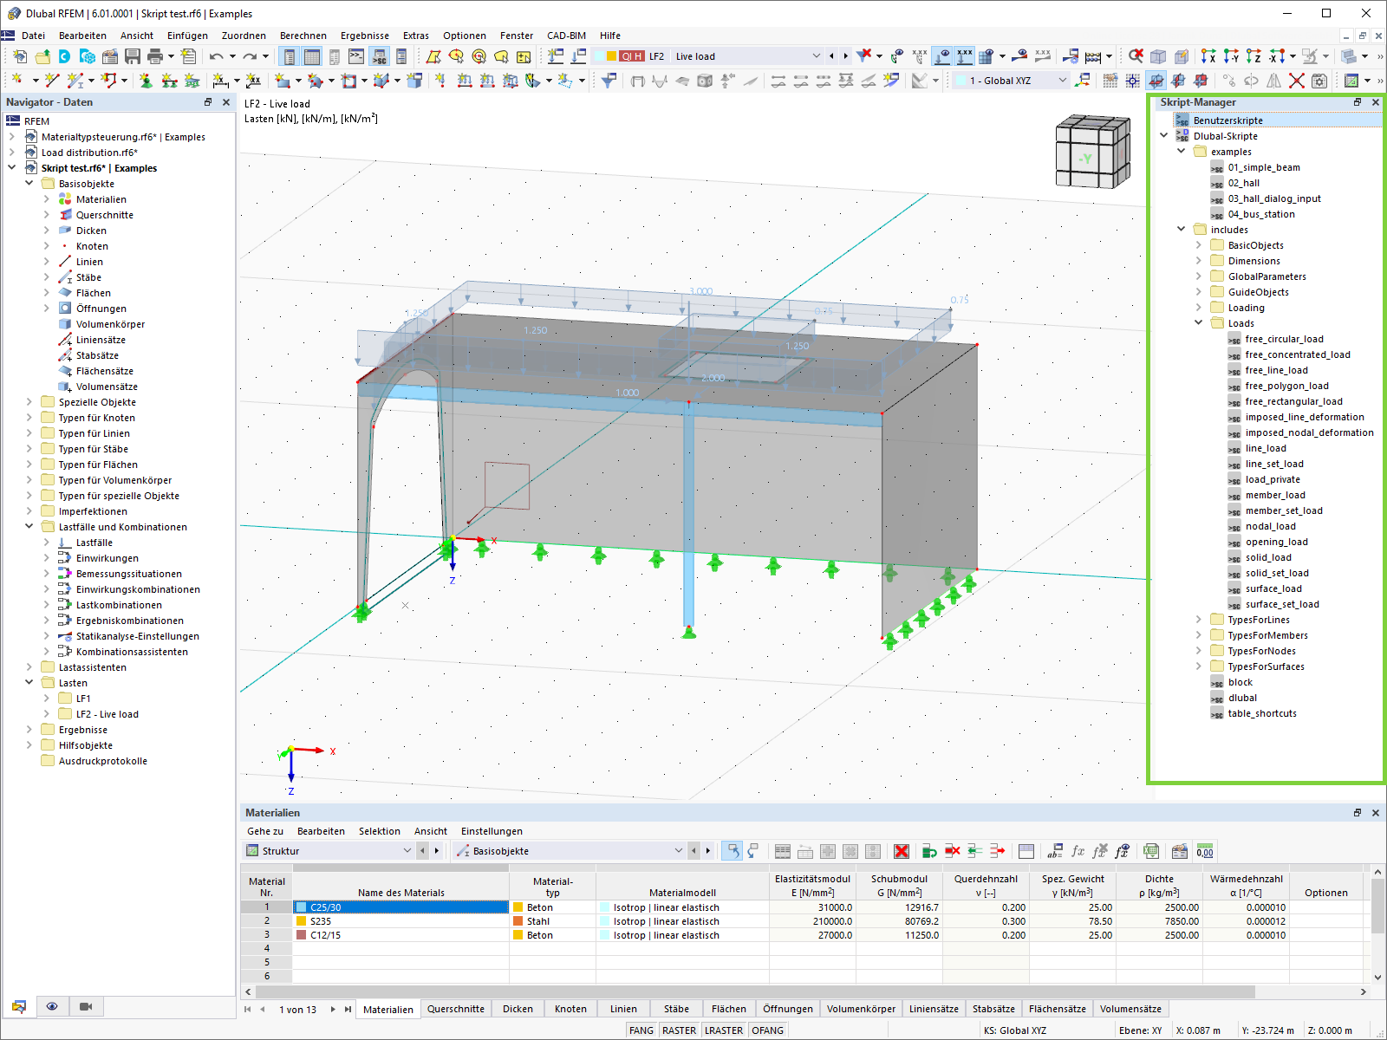Image resolution: width=1387 pixels, height=1040 pixels.
Task: Click the Excel export icon in table toolbar
Action: point(1150,851)
